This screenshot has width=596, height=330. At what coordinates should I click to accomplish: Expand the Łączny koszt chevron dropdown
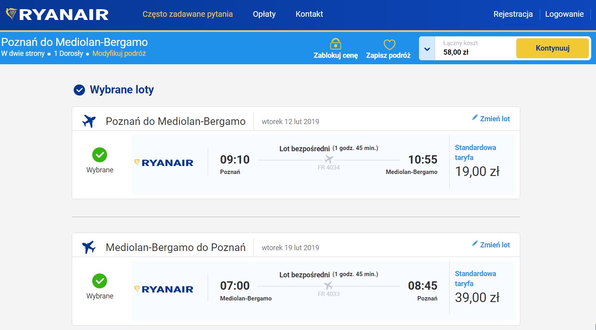coord(427,49)
